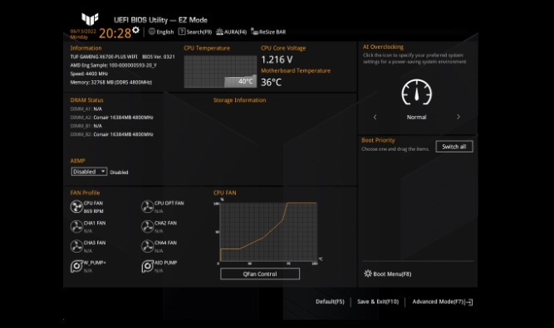Select the AIO PUMP icon
554x328 pixels.
point(147,267)
